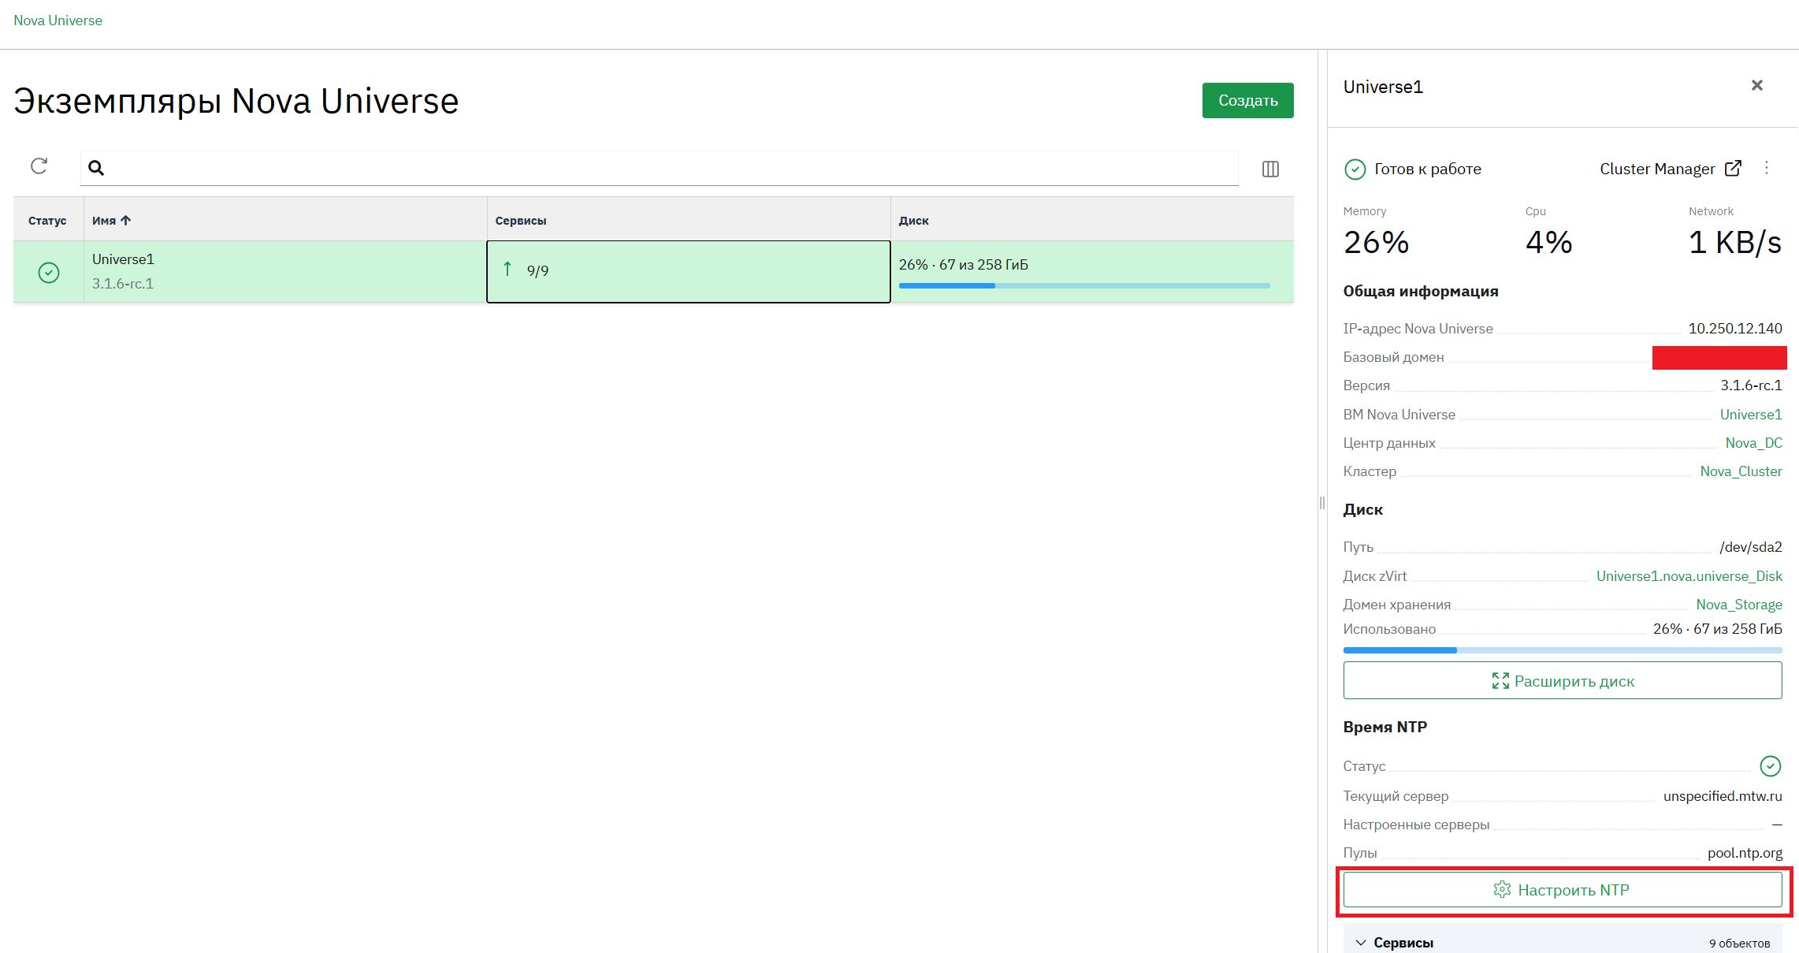Click the sort arrow beside Имя column
Screen dimensions: 1799x953
[x=126, y=221]
